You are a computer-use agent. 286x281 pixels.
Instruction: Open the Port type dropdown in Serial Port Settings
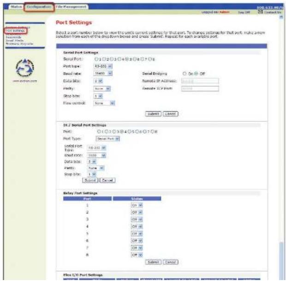tap(103, 66)
